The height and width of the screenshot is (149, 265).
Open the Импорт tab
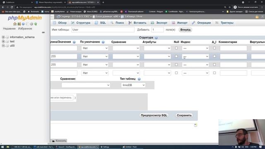point(180,23)
